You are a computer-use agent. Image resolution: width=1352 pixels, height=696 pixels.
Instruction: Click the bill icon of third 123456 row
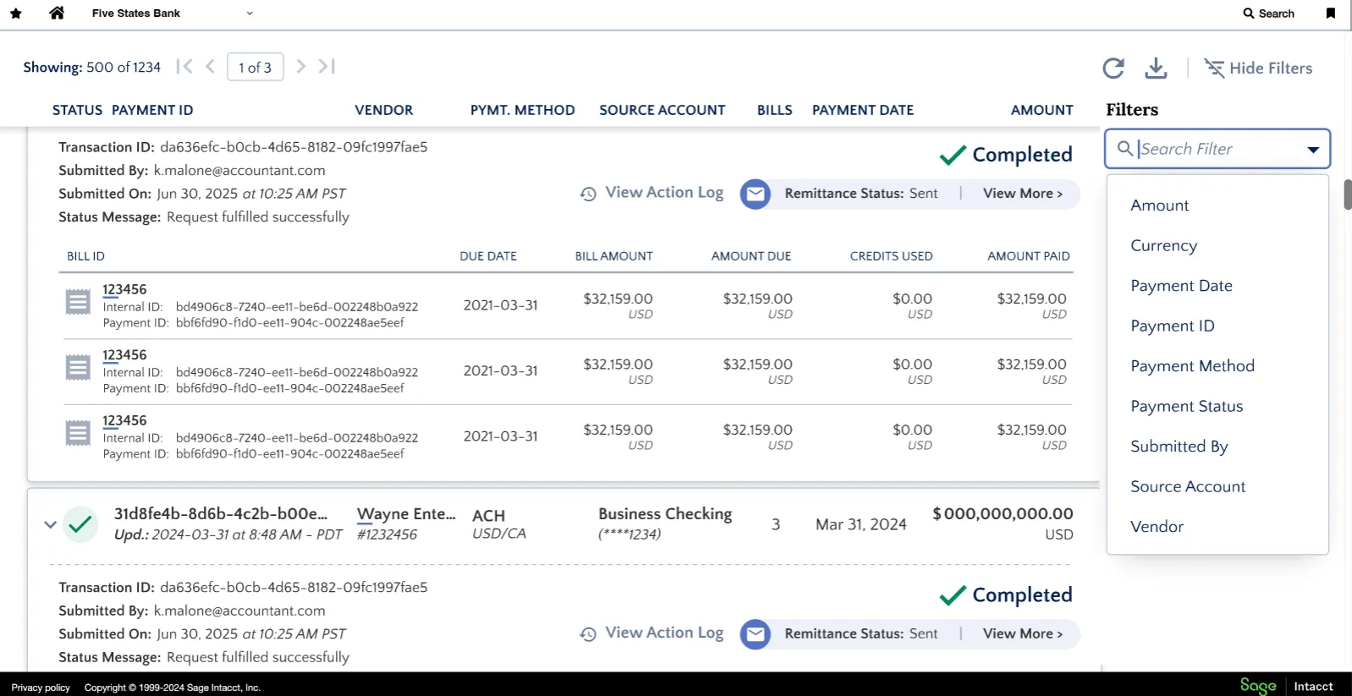(78, 433)
